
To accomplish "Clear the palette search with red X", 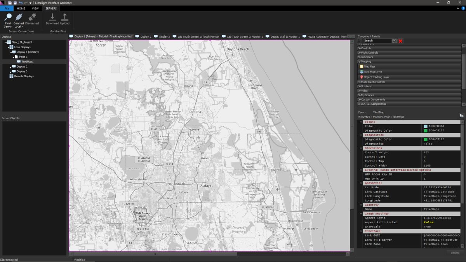I will (x=400, y=41).
